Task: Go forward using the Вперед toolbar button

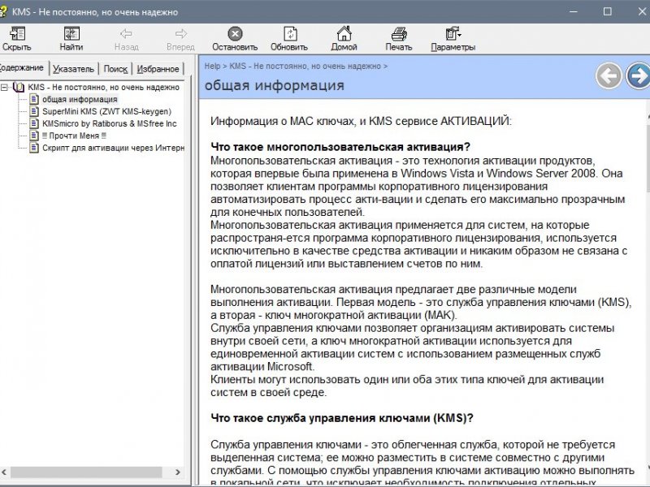Action: (180, 38)
